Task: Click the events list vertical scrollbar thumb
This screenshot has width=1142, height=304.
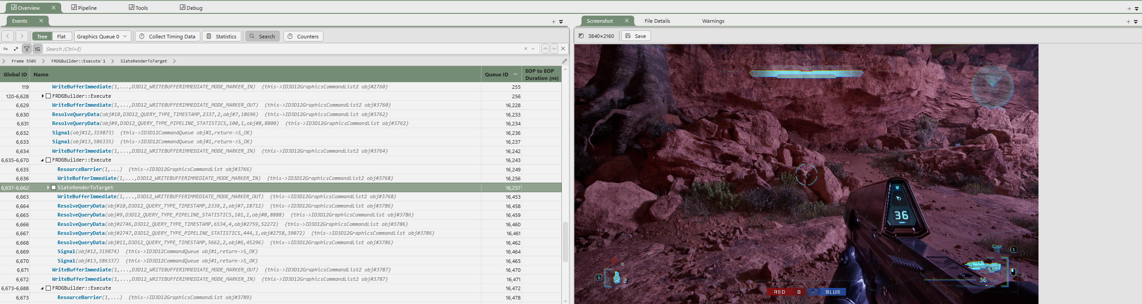Action: [565, 242]
